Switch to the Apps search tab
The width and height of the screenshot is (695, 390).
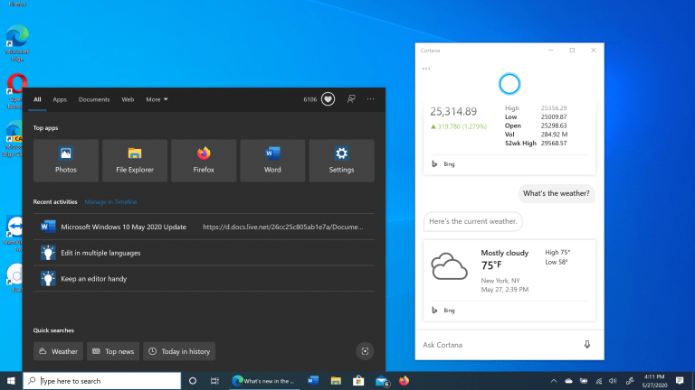[x=60, y=99]
